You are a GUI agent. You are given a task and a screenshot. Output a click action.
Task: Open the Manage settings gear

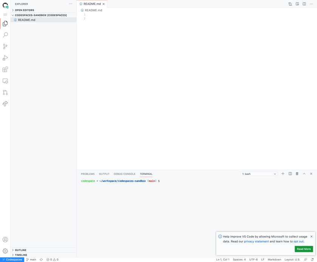tap(5, 251)
